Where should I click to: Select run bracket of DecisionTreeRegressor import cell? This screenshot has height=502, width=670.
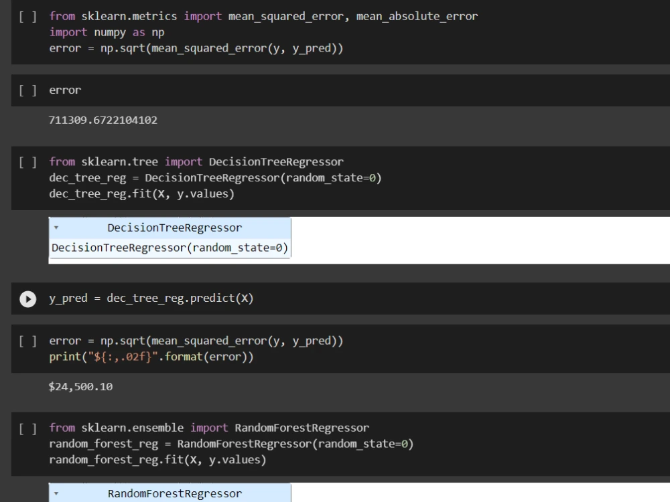tap(27, 162)
